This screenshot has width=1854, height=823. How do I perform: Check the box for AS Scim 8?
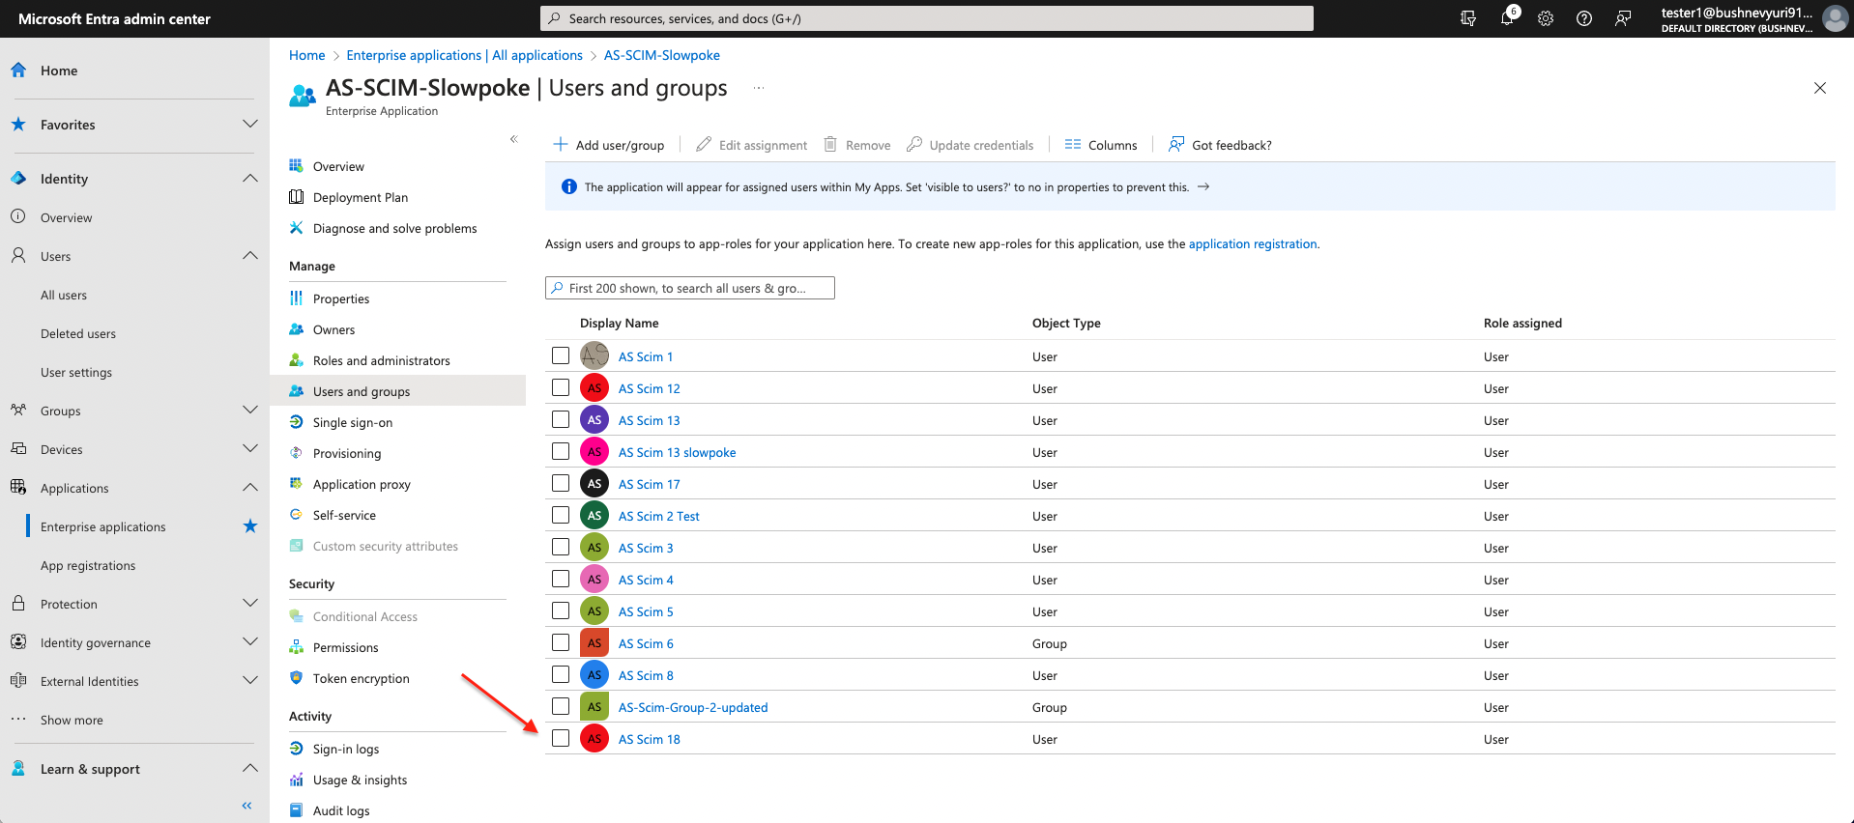[561, 674]
